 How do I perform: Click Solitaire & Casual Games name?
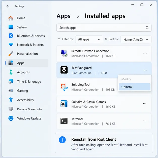tap(88, 102)
